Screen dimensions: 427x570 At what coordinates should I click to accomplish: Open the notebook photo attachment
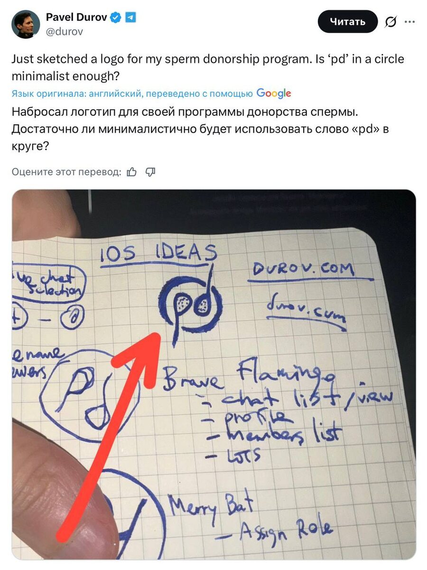[213, 374]
